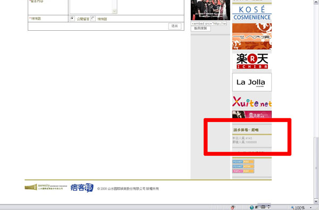Click the zoom level 100% button
Image resolution: width=319 pixels, height=210 pixels.
pos(298,207)
